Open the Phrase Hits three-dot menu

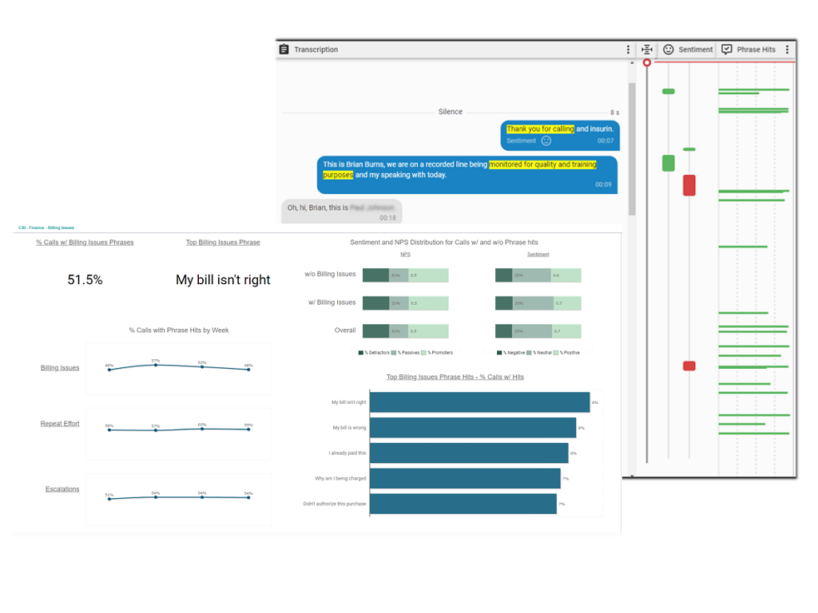click(788, 49)
